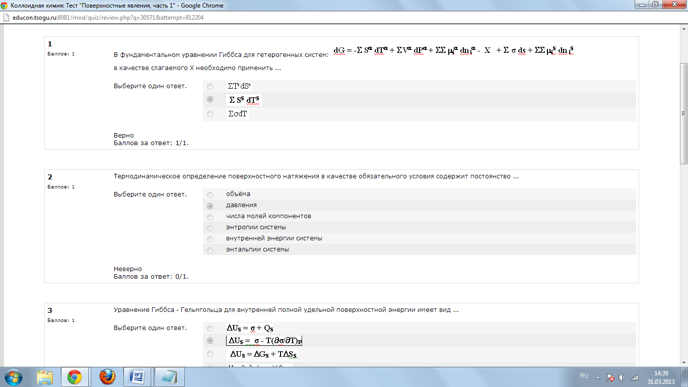Launch Firefox from the taskbar
688x387 pixels.
[x=107, y=376]
